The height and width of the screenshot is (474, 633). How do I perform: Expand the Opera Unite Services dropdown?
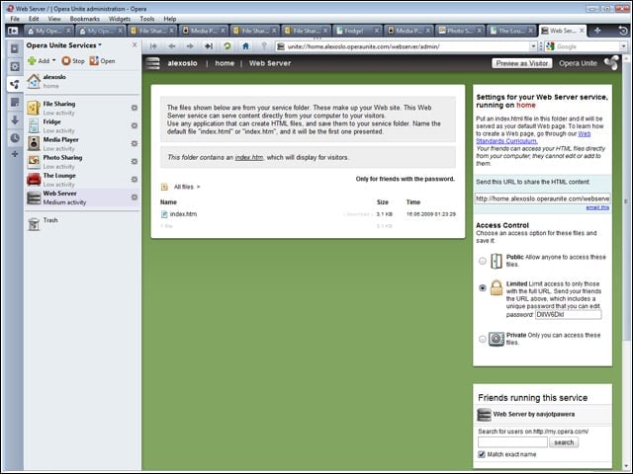tap(63, 45)
